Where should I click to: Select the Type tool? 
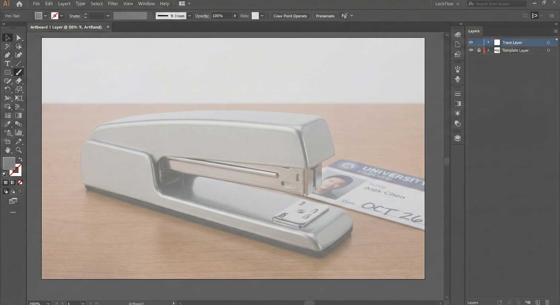pyautogui.click(x=7, y=64)
